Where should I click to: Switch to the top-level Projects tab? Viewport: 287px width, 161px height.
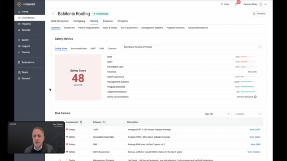[122, 21]
